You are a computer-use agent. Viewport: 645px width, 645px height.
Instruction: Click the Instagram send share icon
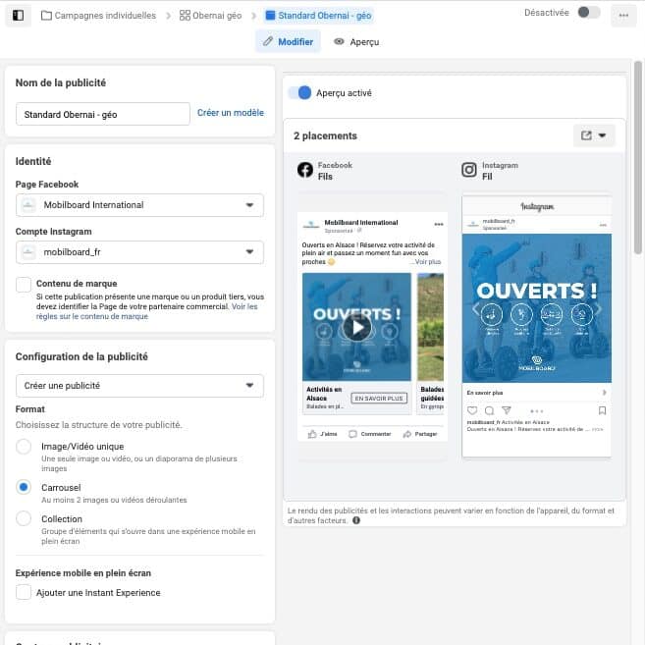click(x=507, y=410)
